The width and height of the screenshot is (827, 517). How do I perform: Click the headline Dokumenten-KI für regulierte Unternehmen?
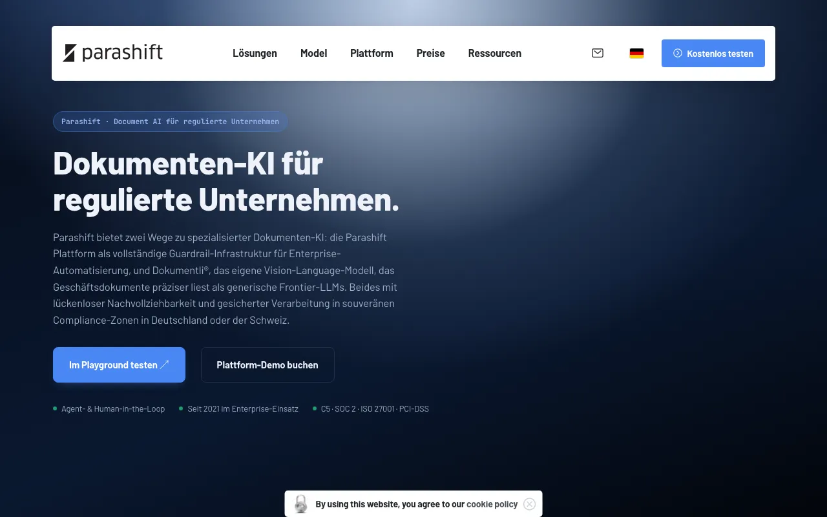point(226,181)
